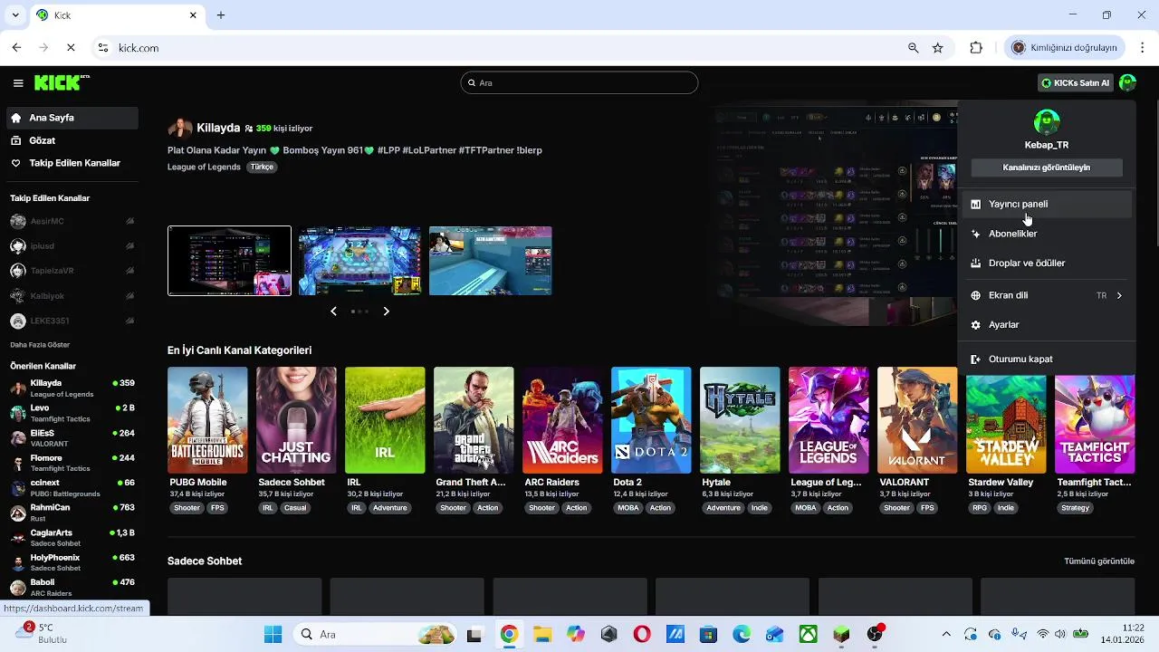This screenshot has height=652, width=1159.
Task: Open the Gözat sidebar item
Action: click(72, 140)
